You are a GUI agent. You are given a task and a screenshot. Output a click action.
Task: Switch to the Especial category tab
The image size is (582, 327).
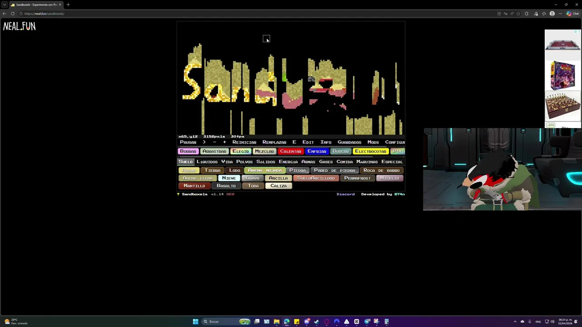click(392, 162)
